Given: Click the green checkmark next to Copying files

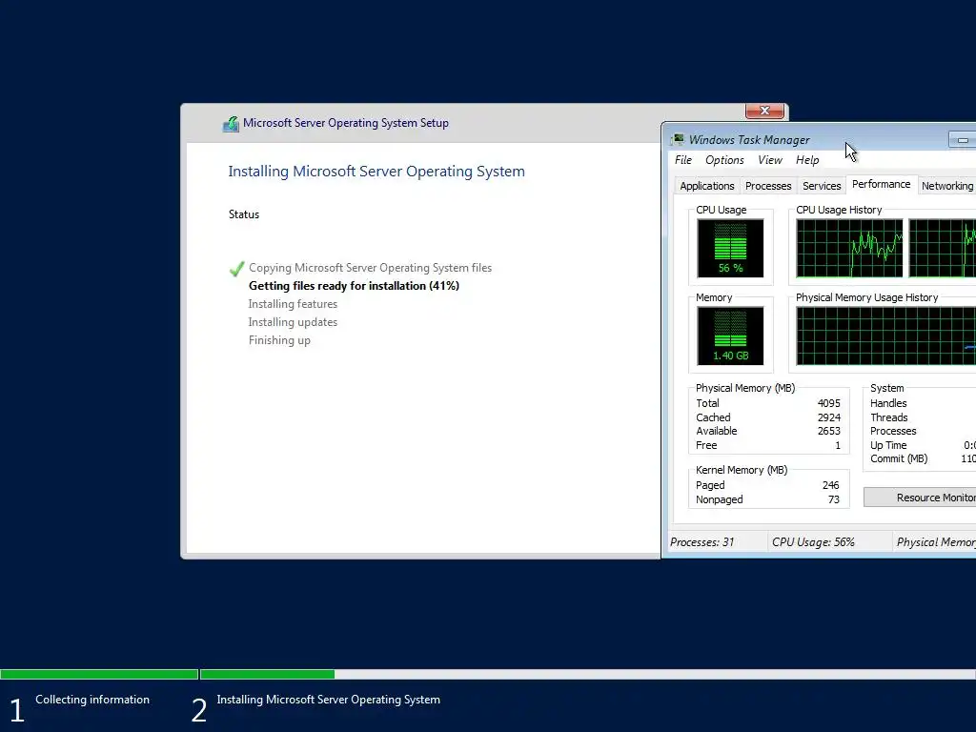Looking at the screenshot, I should click(x=236, y=269).
